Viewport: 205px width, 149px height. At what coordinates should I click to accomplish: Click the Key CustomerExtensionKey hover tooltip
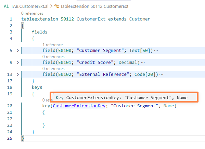pyautogui.click(x=124, y=97)
